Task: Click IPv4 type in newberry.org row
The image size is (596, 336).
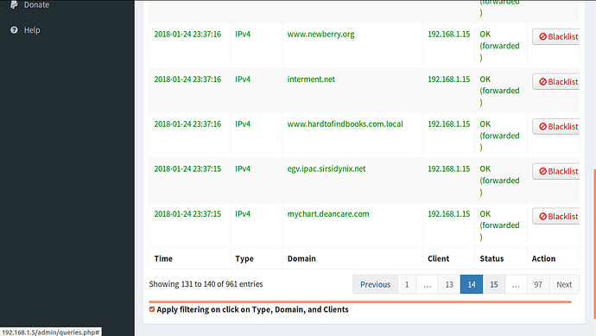Action: 243,35
